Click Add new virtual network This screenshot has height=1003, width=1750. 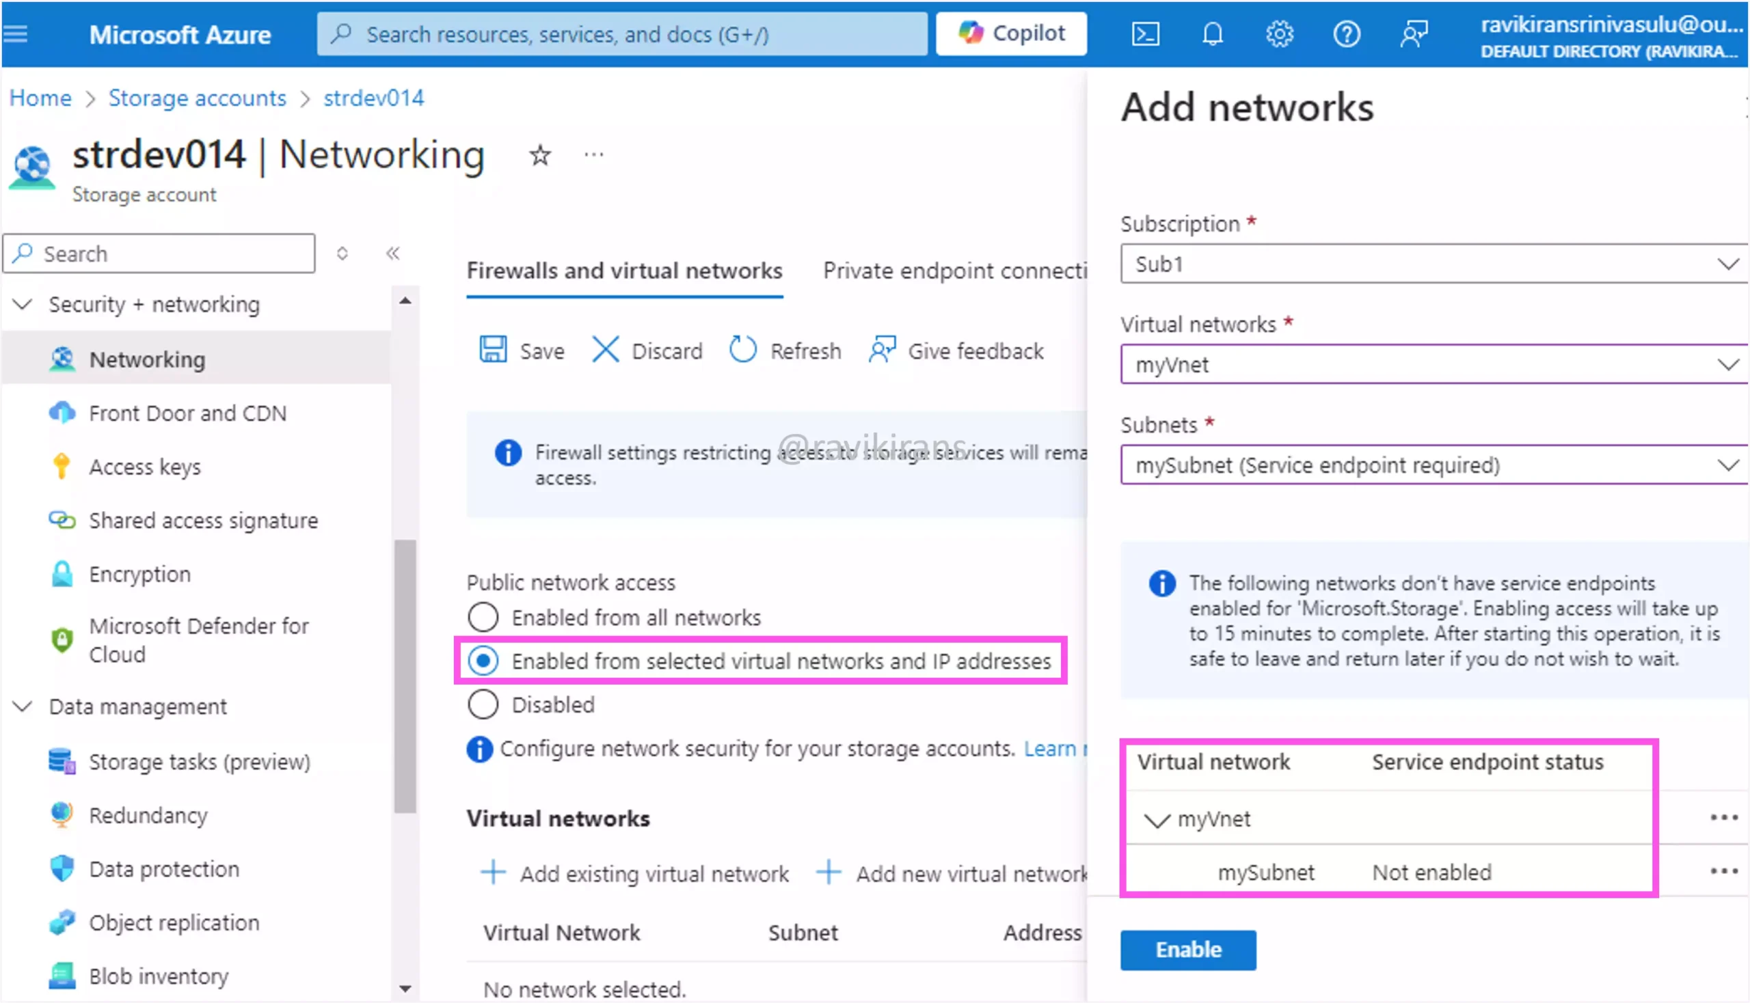click(x=951, y=873)
